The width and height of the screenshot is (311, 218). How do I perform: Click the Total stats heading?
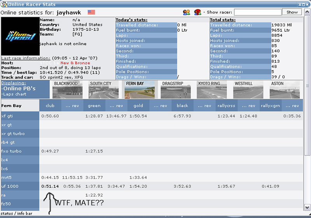click(x=223, y=20)
